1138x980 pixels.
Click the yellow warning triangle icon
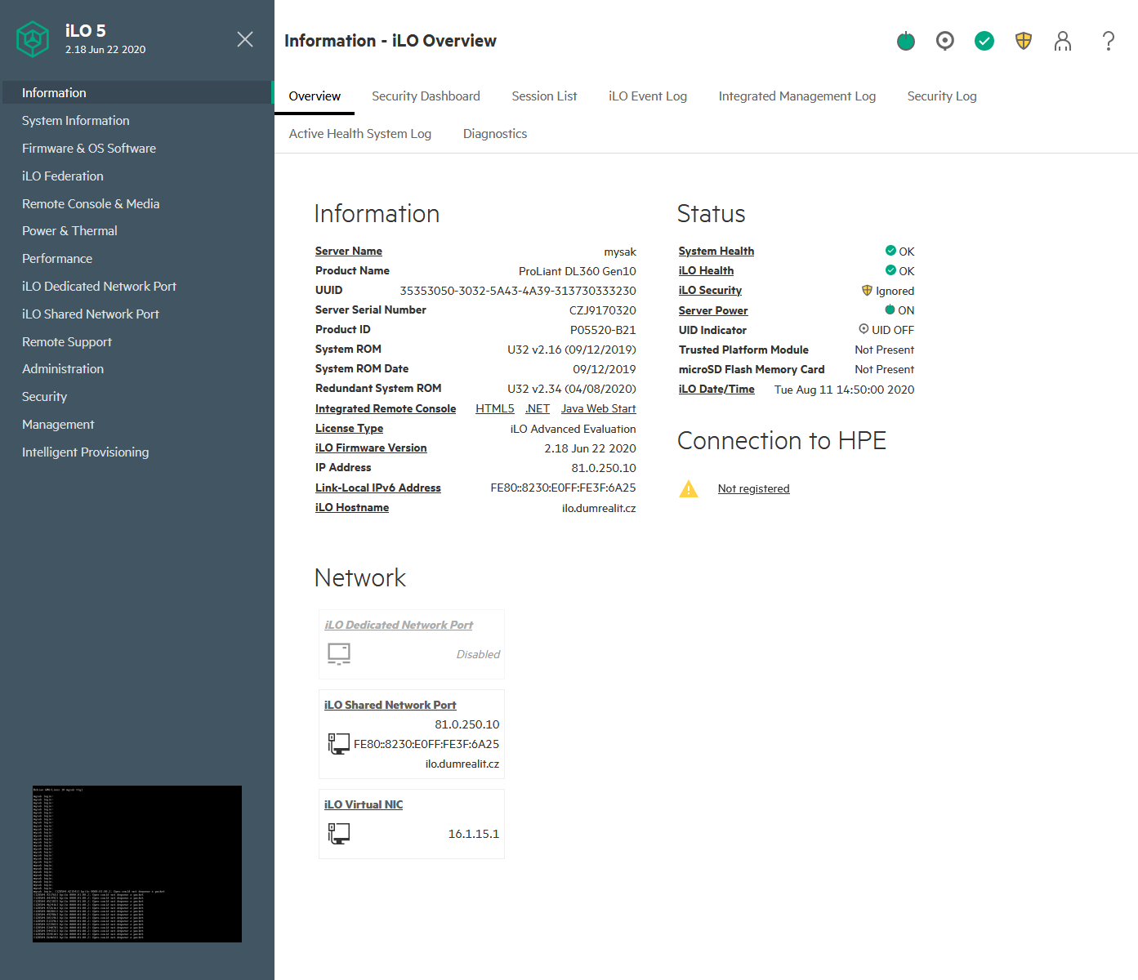tap(689, 489)
